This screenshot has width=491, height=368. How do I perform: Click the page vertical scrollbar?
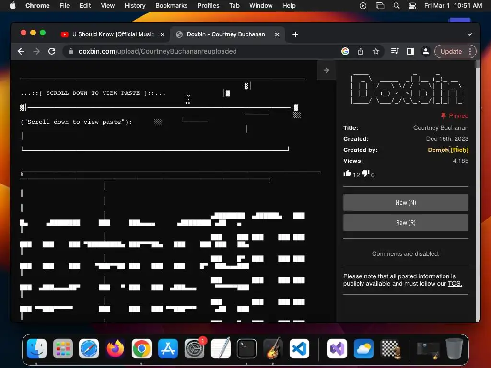click(478, 191)
